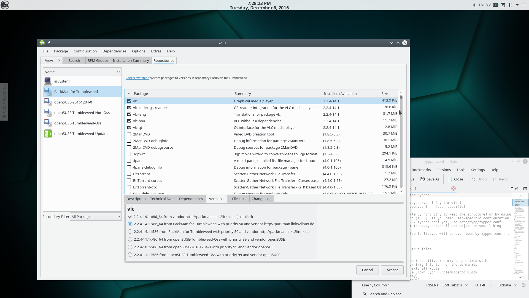Check the 2ManDVD package checkbox
Viewport: 529px width, 298px height.
129,134
